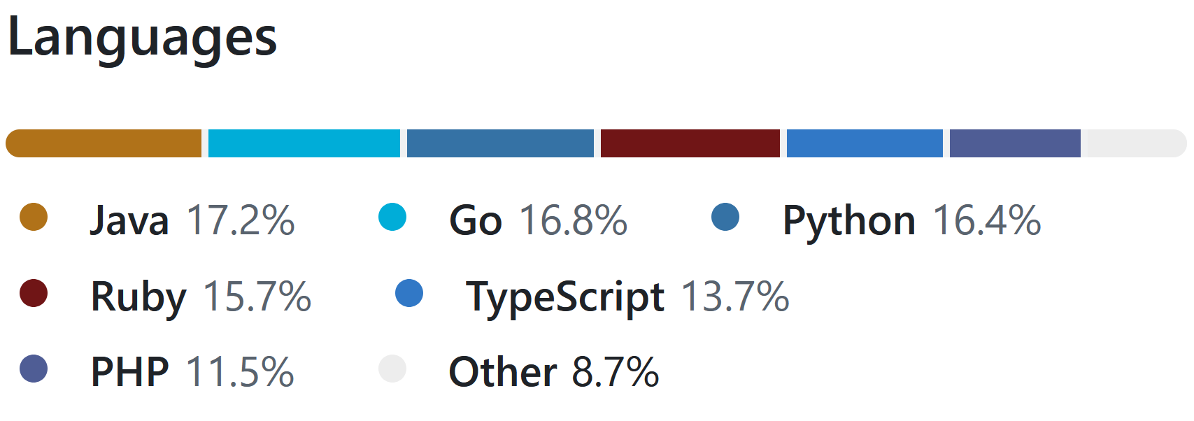Click the cyan Go segment in the language bar
The height and width of the screenshot is (421, 1194).
point(304,143)
